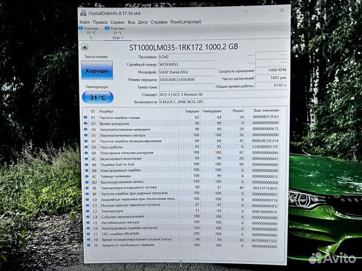Click the blue status dot for row 09

(x=86, y=147)
